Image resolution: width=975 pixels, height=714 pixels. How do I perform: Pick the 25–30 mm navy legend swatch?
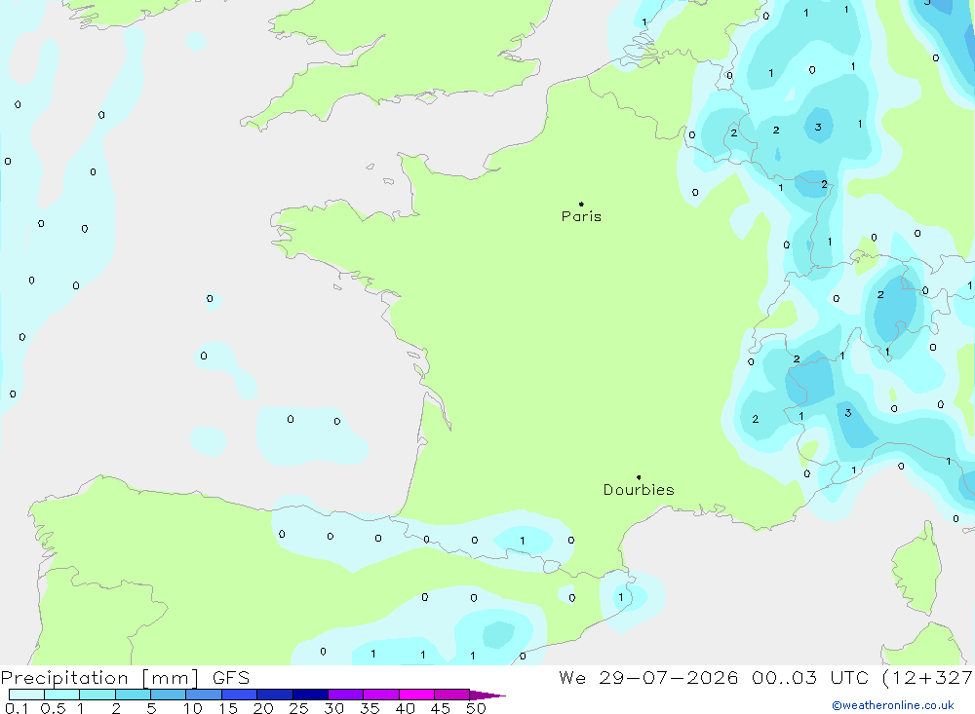coord(310,695)
